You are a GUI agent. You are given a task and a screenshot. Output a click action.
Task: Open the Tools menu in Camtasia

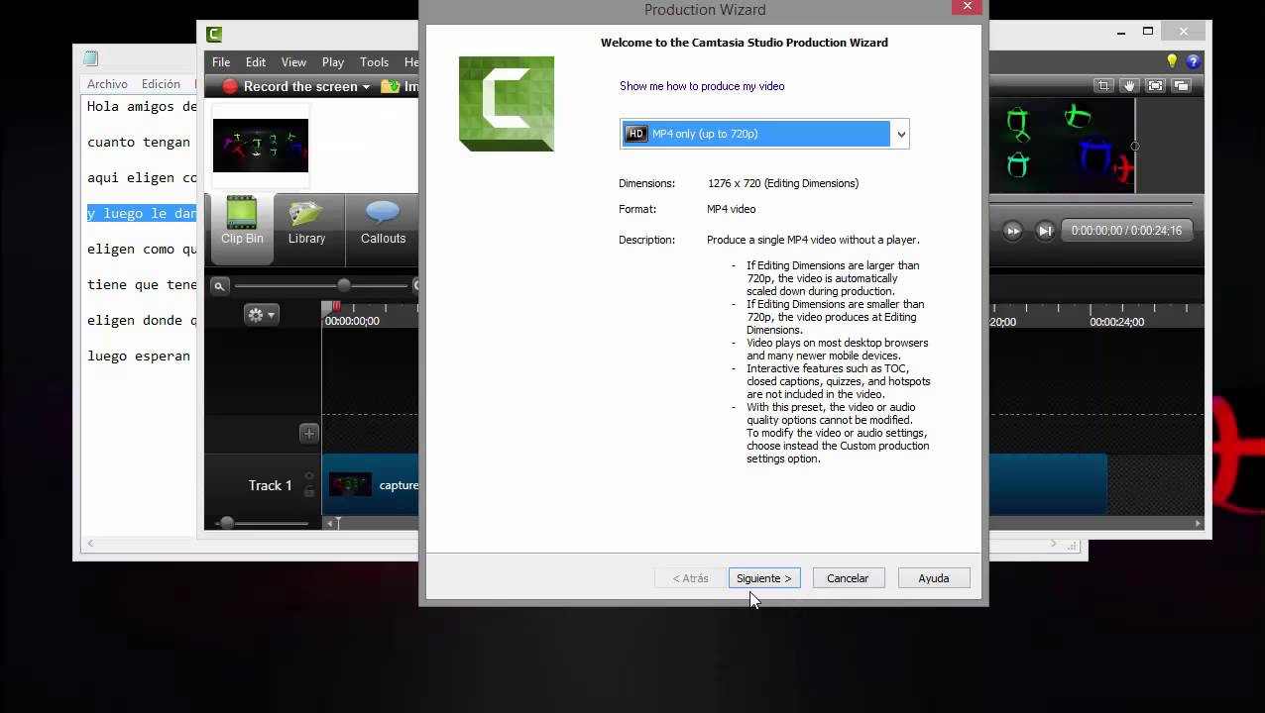374,62
